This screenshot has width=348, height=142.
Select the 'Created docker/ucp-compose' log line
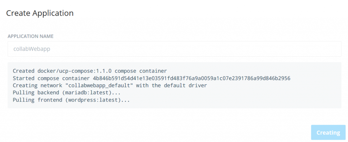90,71
